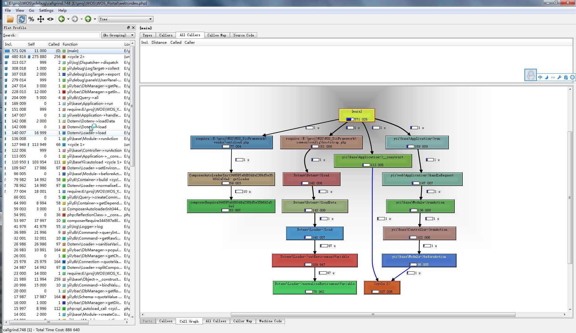Click the IME moon icon
The image size is (576, 333).
(546, 77)
